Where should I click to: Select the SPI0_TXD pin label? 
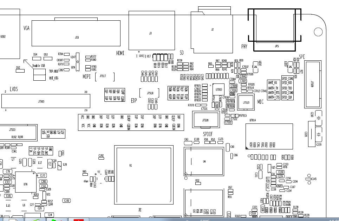[287, 88]
